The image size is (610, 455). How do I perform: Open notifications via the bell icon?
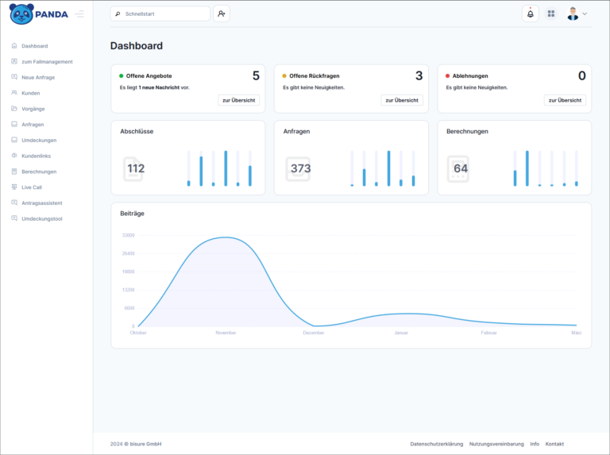click(530, 13)
